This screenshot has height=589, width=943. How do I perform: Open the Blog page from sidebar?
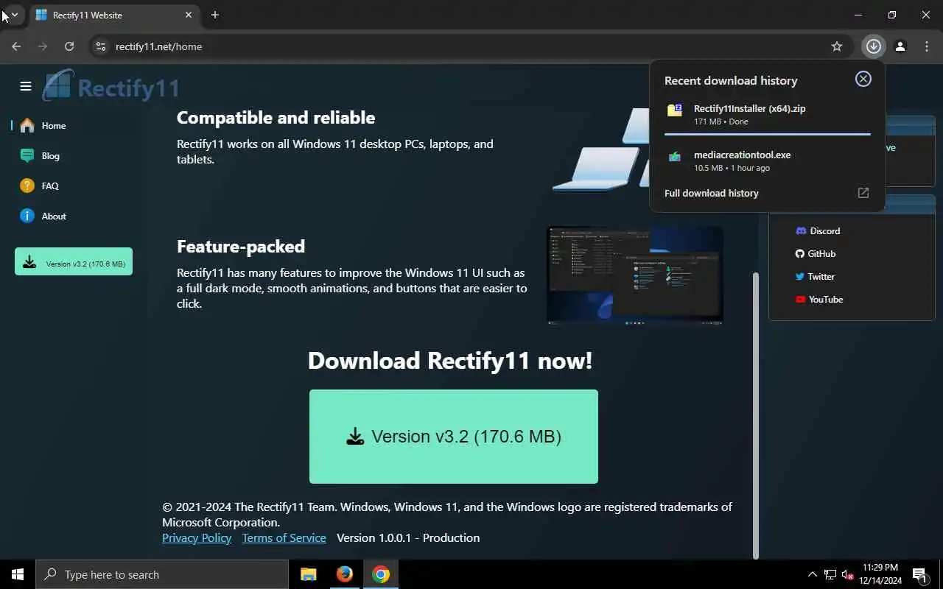[x=51, y=156]
